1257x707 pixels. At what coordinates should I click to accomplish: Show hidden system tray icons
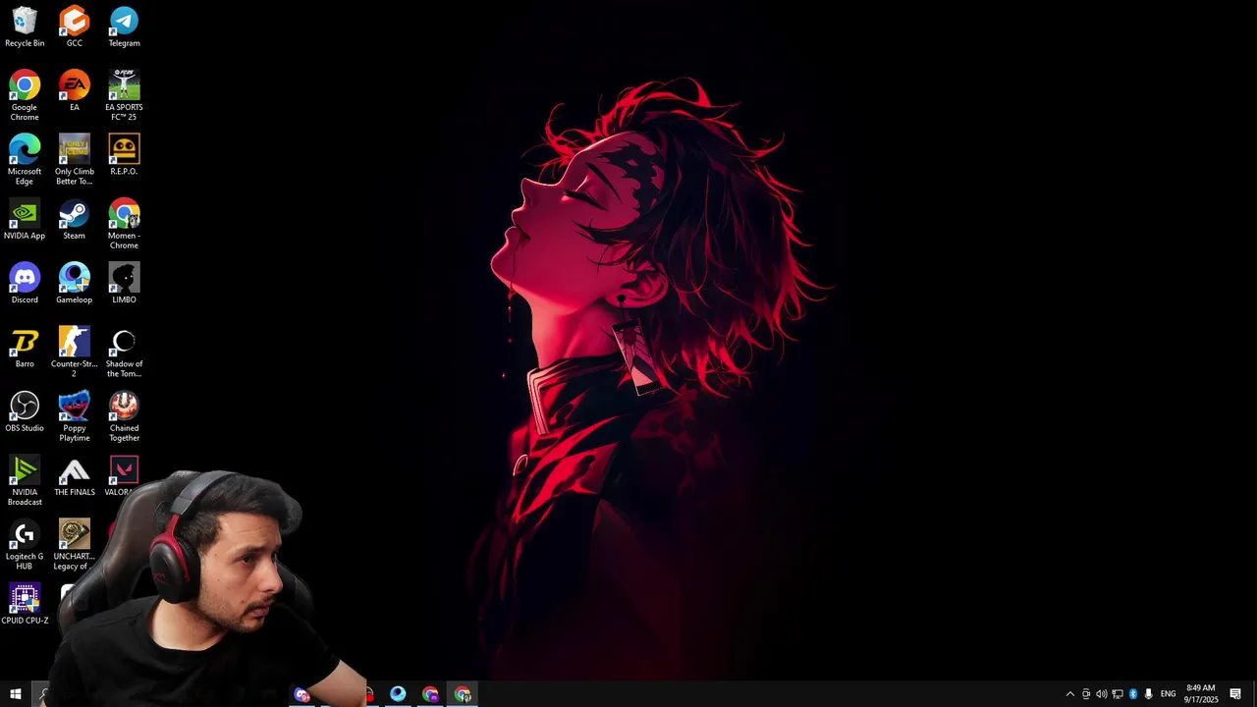pos(1070,694)
